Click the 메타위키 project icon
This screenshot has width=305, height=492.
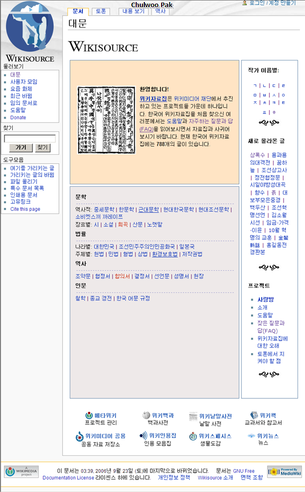[89, 416]
